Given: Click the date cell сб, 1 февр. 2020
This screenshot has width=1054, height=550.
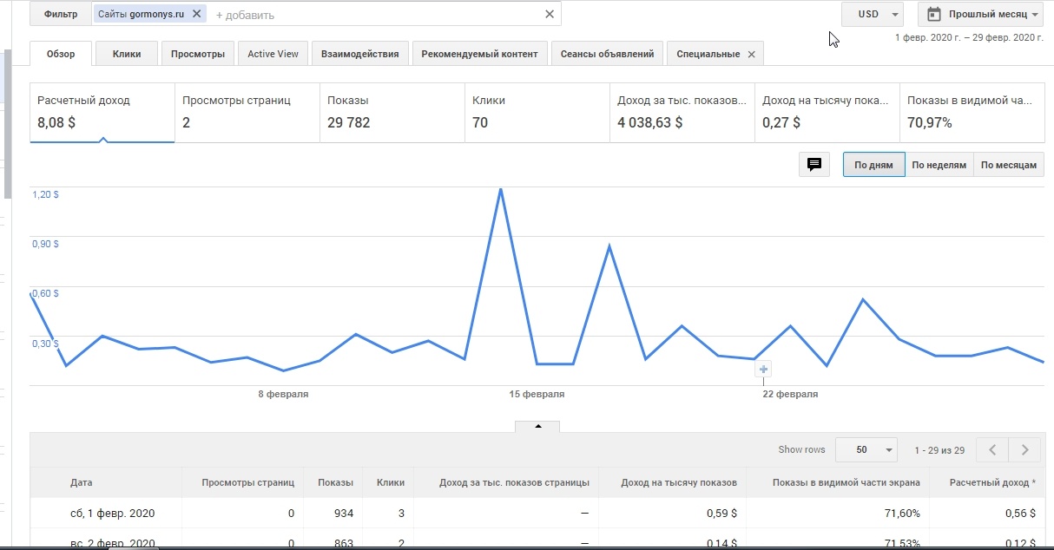Looking at the screenshot, I should click(112, 514).
